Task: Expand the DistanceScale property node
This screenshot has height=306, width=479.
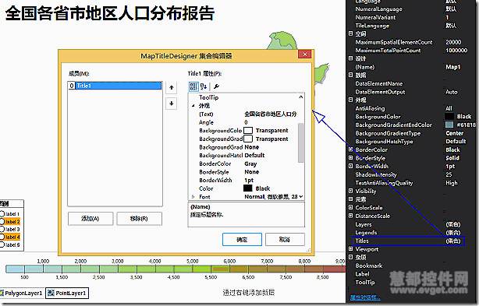Action: pos(351,216)
